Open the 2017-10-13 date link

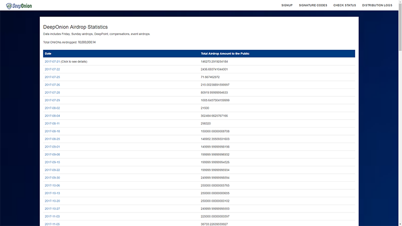(x=52, y=193)
